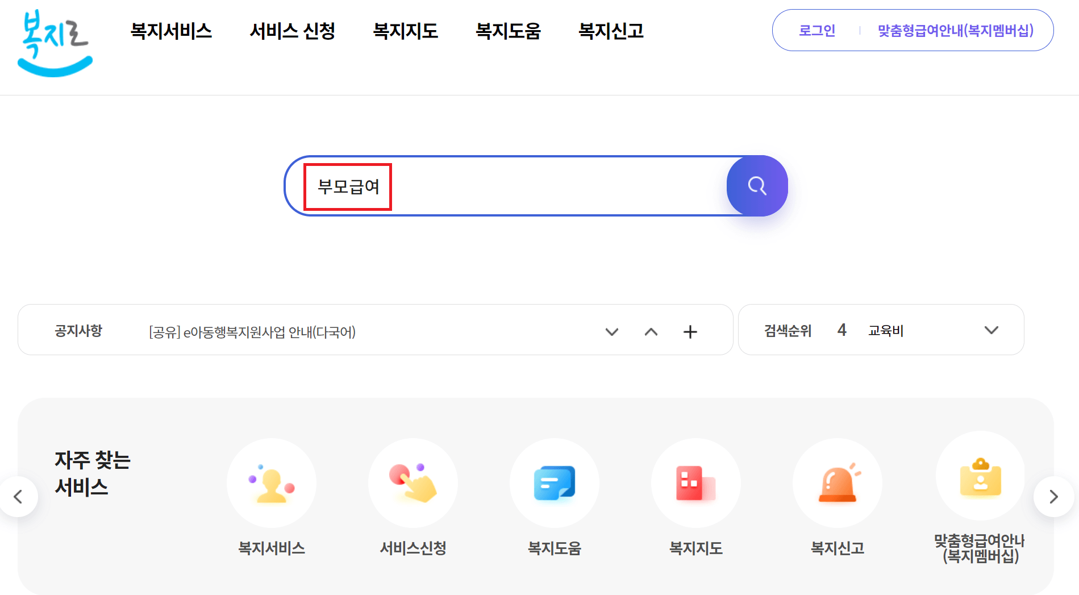Focus the search field containing 부모급여
Image resolution: width=1079 pixels, height=595 pixels.
(x=506, y=186)
